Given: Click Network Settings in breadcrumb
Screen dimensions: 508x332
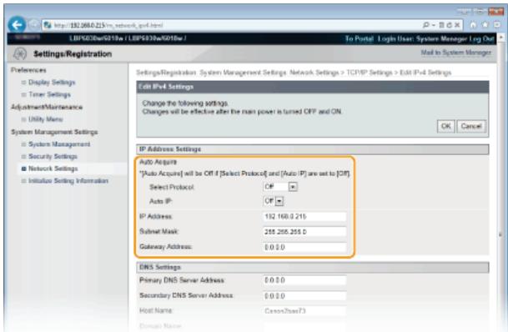Looking at the screenshot, I should pos(314,73).
